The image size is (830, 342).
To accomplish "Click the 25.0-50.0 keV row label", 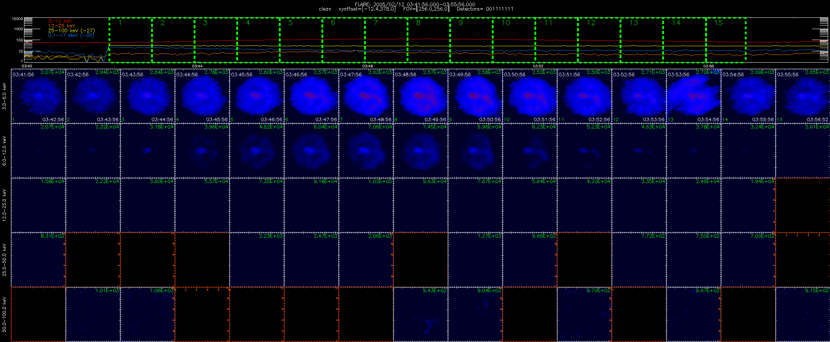I will [x=4, y=260].
